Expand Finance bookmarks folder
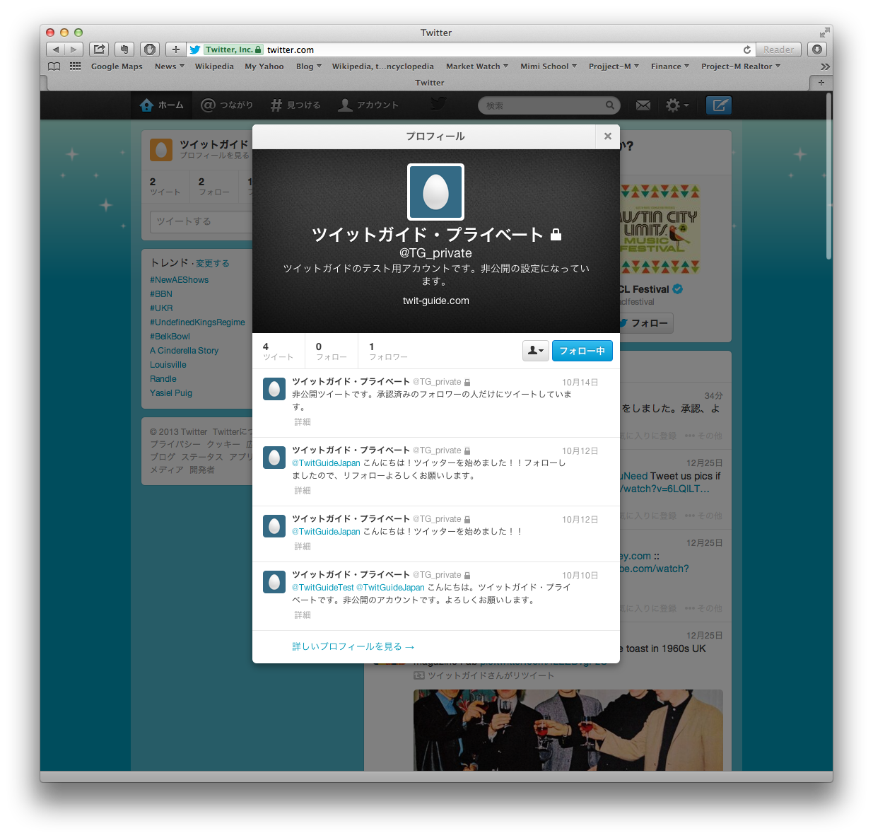This screenshot has height=838, width=873. click(670, 66)
